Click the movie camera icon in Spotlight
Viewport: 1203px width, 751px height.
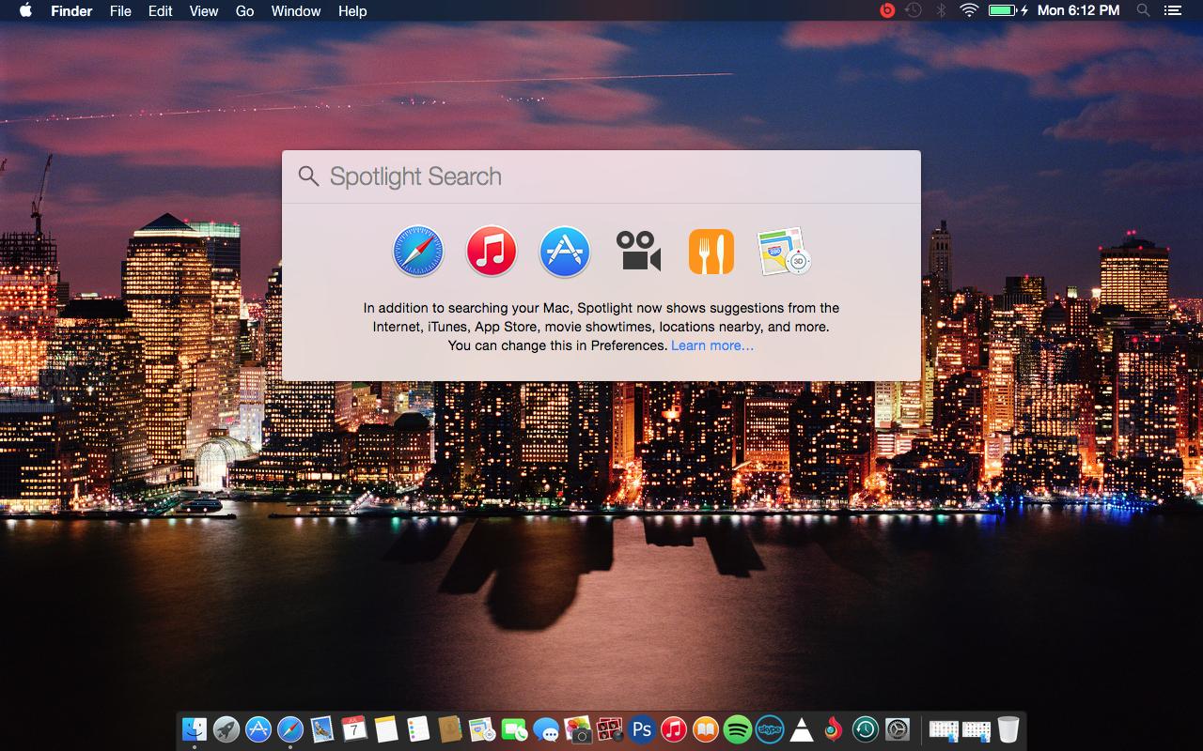point(638,252)
